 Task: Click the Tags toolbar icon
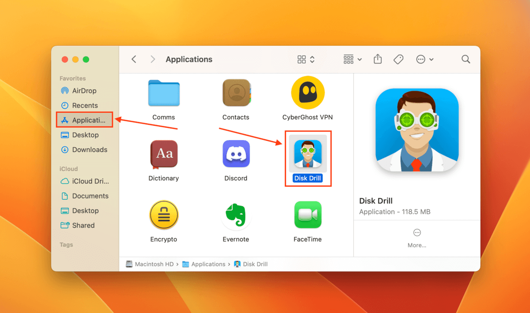(x=398, y=59)
